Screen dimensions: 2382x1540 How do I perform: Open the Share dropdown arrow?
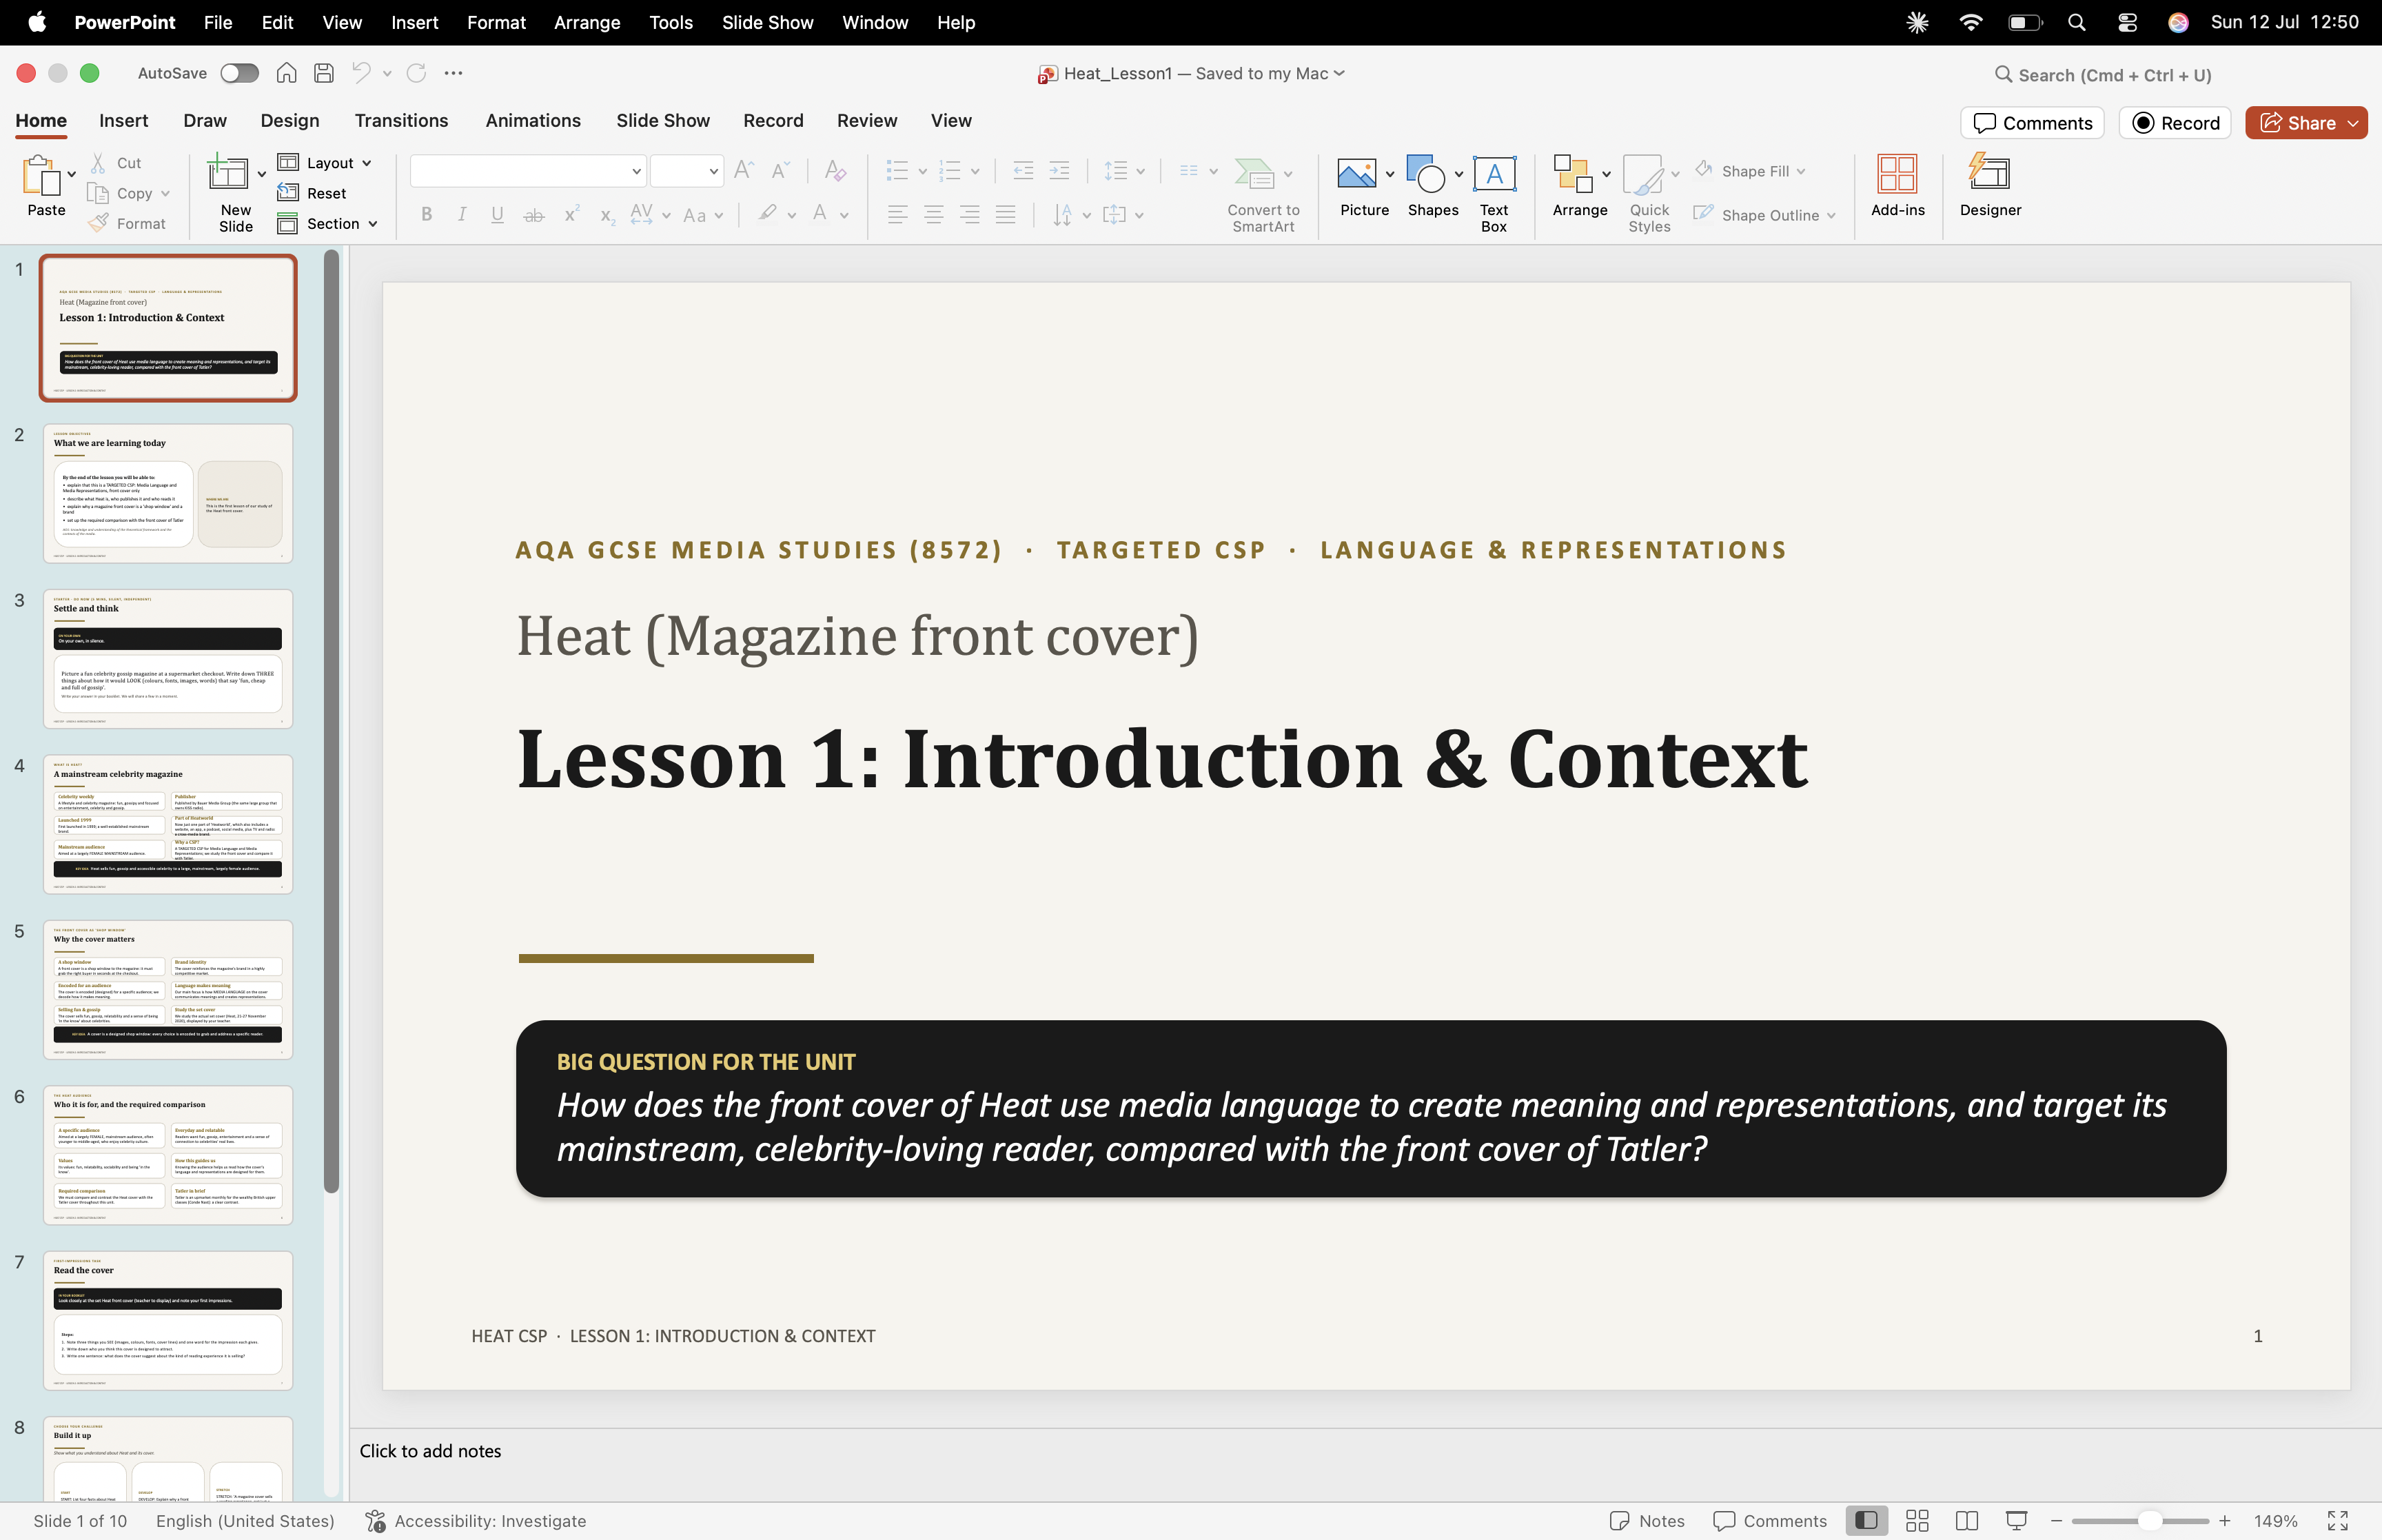tap(2353, 123)
